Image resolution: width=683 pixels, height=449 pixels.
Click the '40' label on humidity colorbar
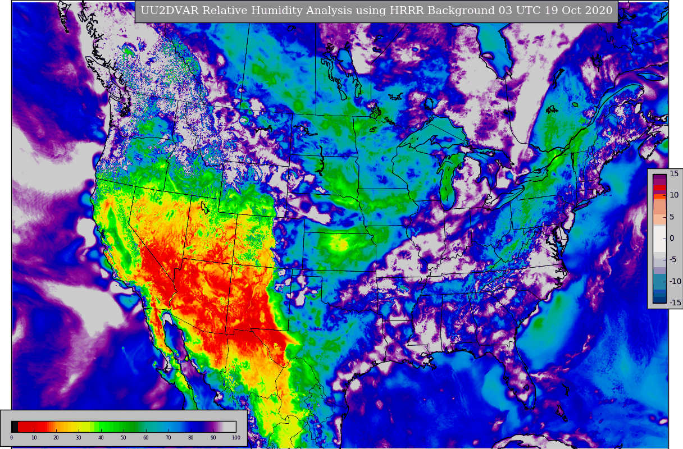[101, 438]
